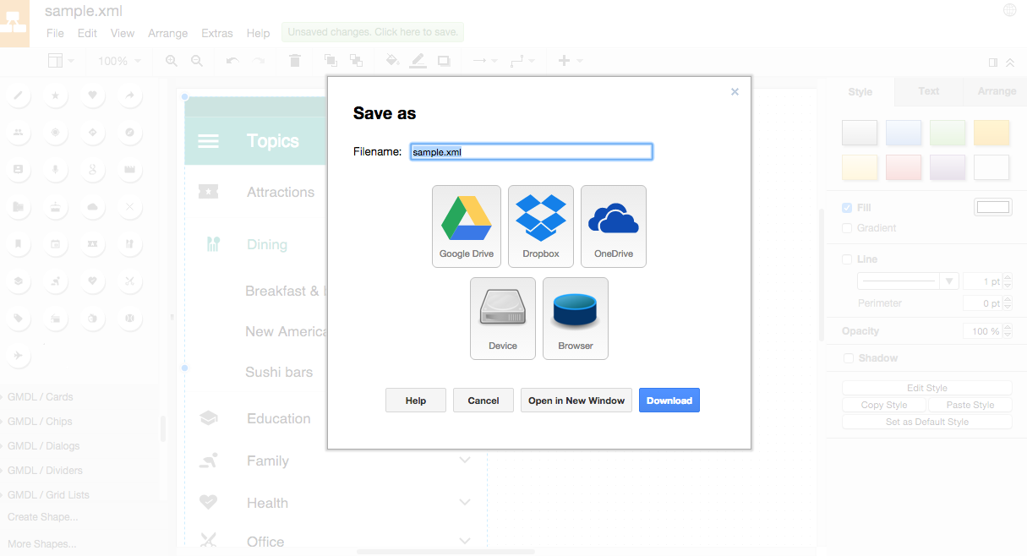Select the star shape in palette
This screenshot has width=1027, height=556.
[56, 95]
